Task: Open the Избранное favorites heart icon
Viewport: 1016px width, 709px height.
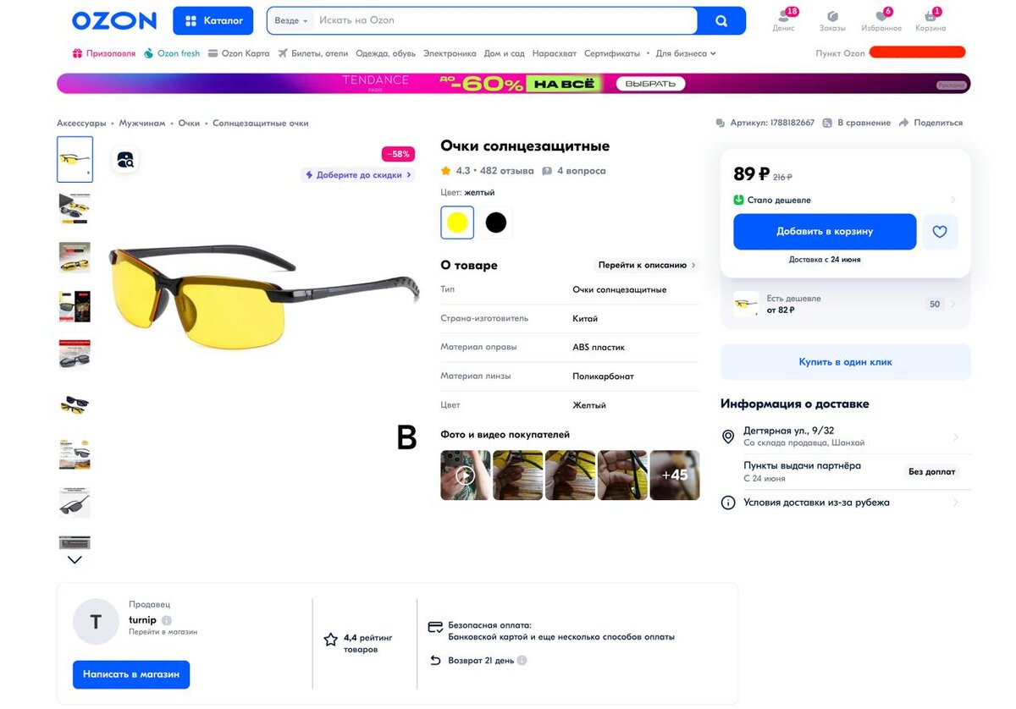Action: (881, 16)
